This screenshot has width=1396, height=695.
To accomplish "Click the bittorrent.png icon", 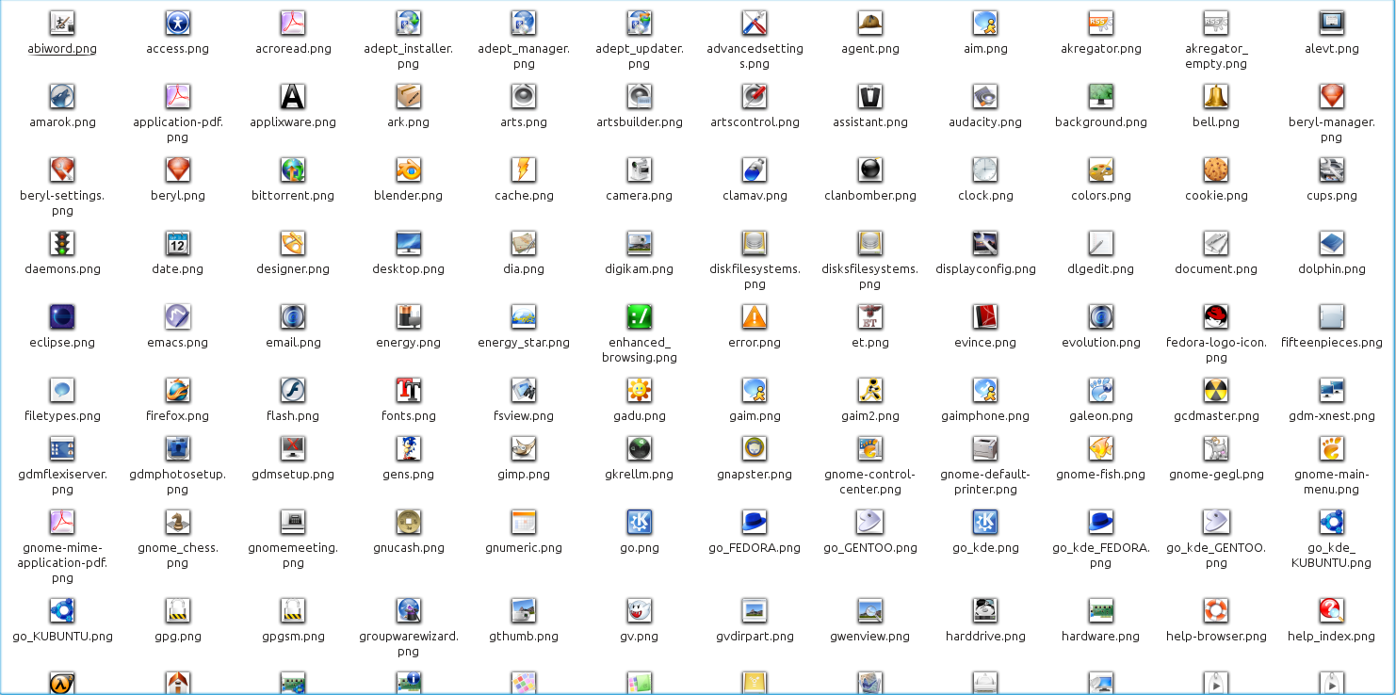I will [293, 170].
